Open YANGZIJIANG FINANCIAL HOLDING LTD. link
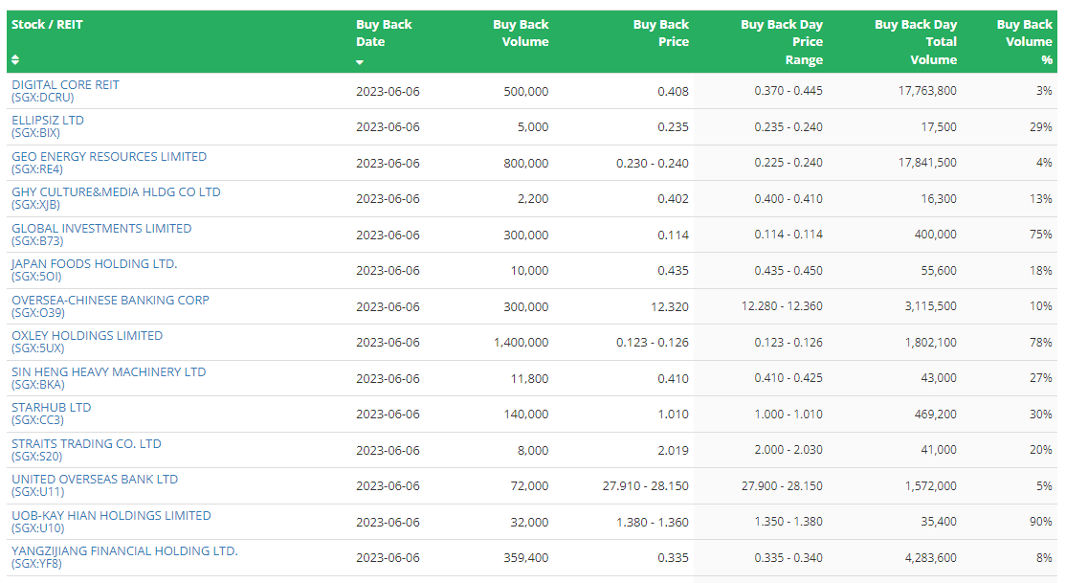 (124, 556)
